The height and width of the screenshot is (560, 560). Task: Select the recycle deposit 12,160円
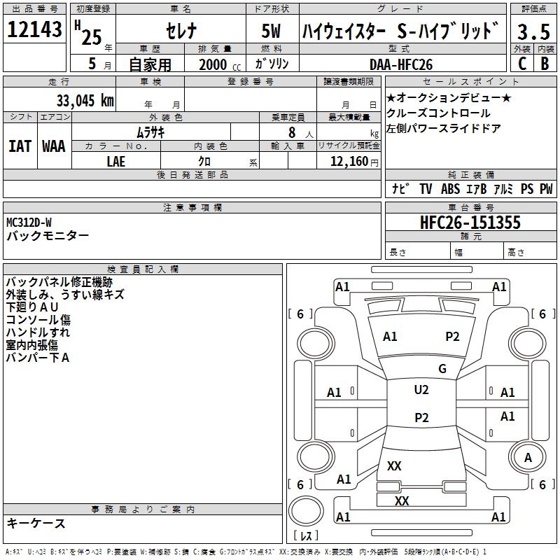point(354,162)
